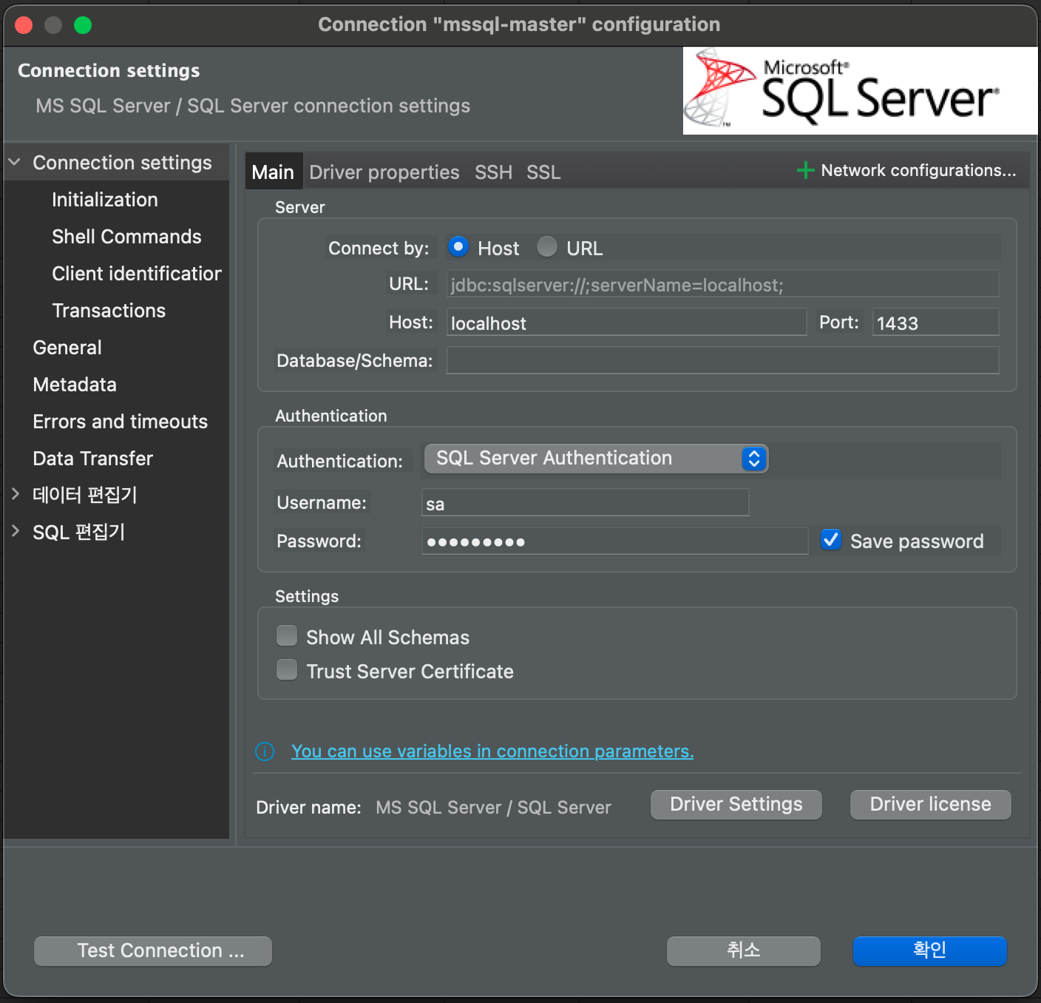This screenshot has height=1003, width=1041.
Task: Click the 확인 confirm button
Action: coord(930,950)
